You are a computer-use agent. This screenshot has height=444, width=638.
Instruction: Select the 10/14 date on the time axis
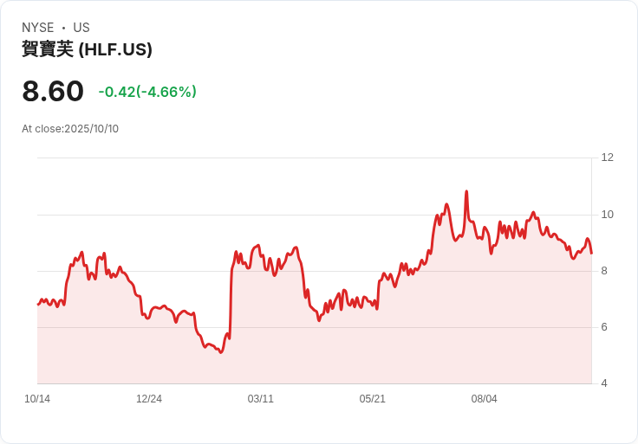37,399
